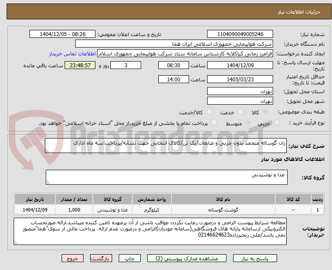Click the غذا و نوشیدنی table cell
The height and width of the screenshot is (270, 332).
(113, 210)
